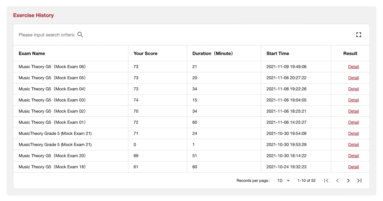Open Detail for Mock Exam 05

pos(353,78)
